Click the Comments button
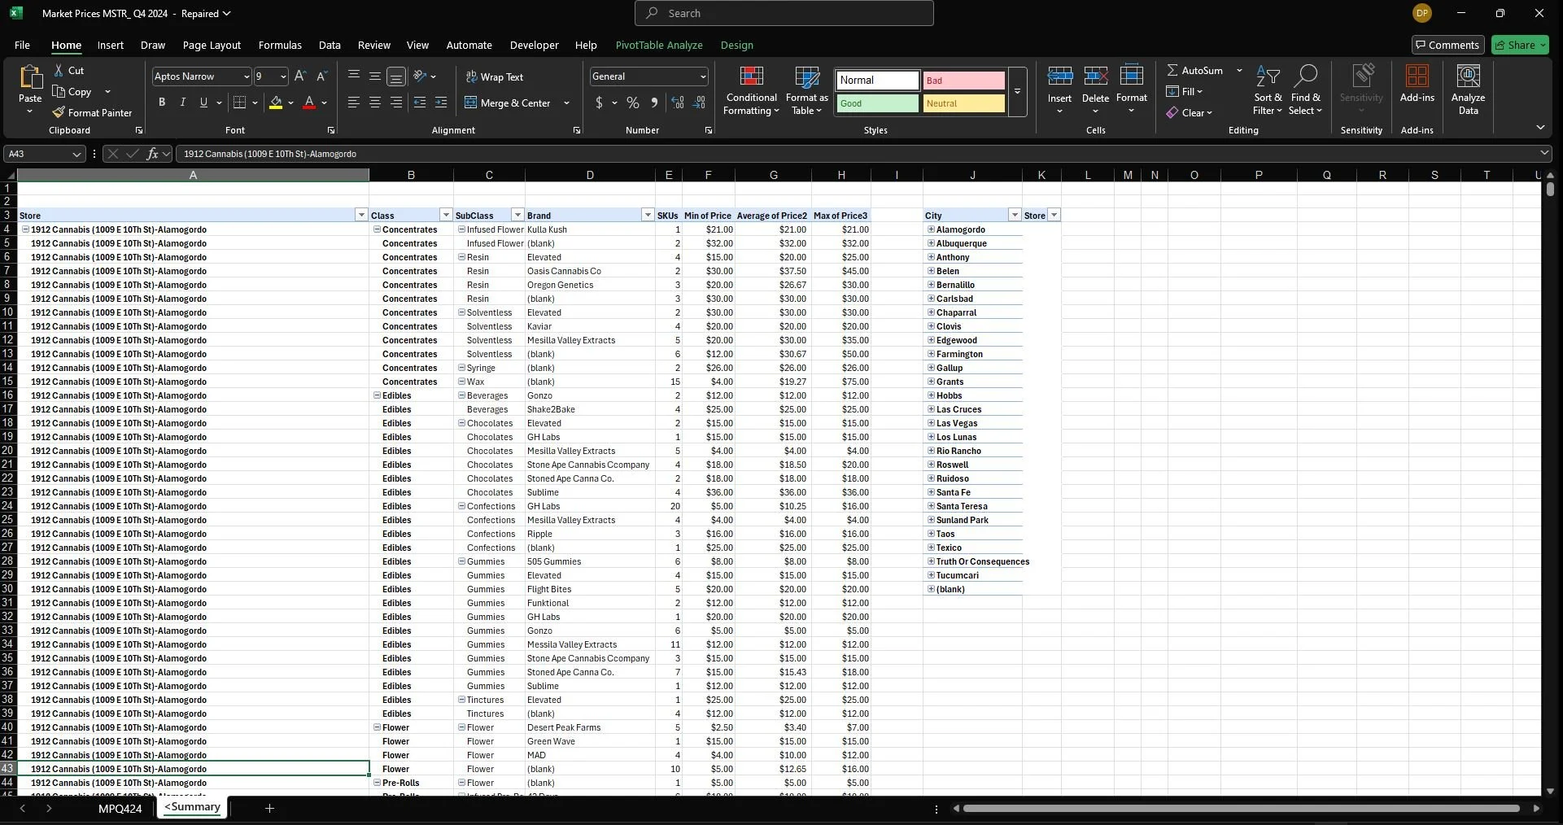 pyautogui.click(x=1447, y=45)
